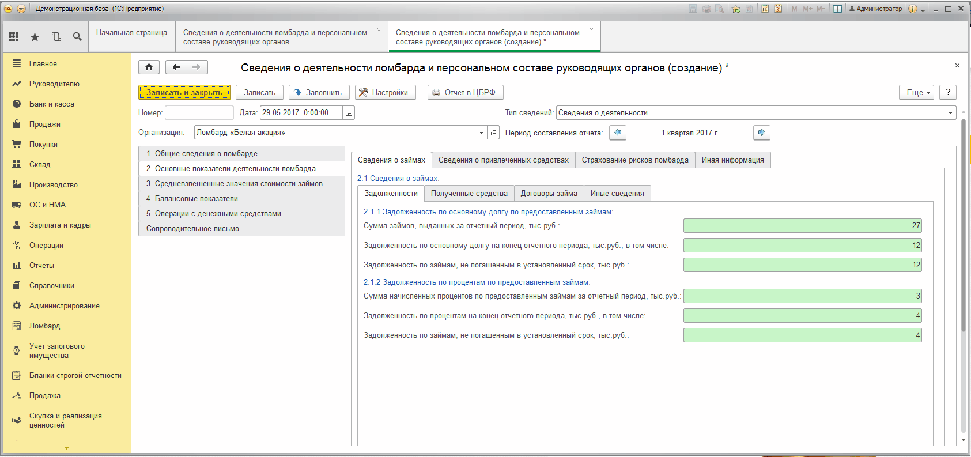Open Администрирование sidebar section
971x457 pixels.
67,306
